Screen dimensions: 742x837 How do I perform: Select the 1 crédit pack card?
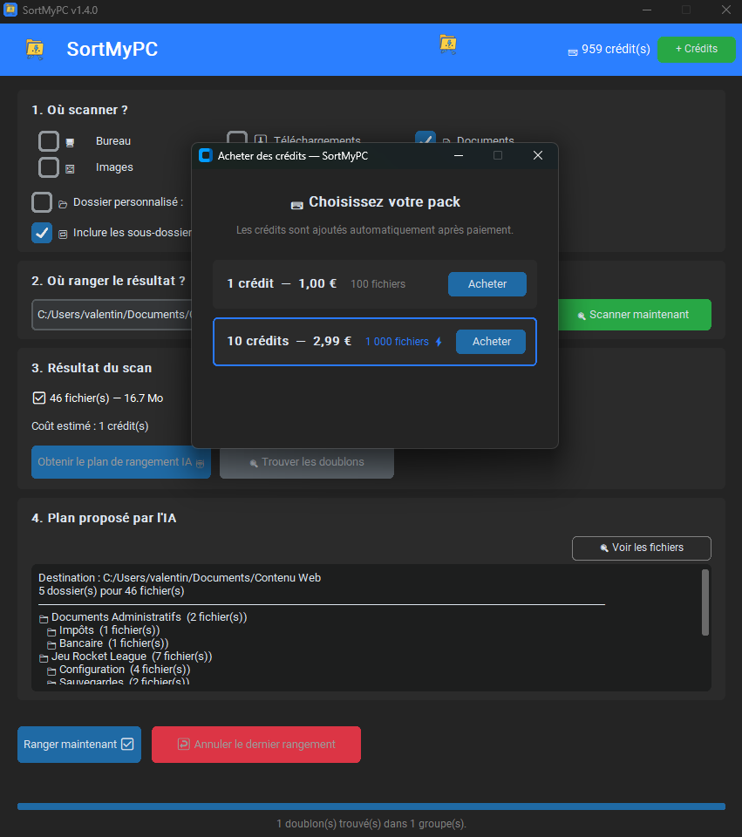point(375,284)
